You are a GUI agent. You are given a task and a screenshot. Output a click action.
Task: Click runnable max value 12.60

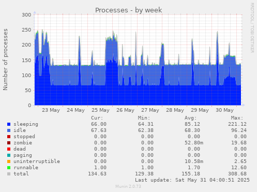(x=239, y=168)
